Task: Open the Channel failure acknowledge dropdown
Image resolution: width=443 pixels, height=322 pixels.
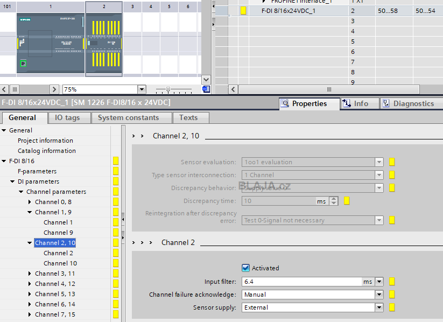Action: pyautogui.click(x=379, y=295)
